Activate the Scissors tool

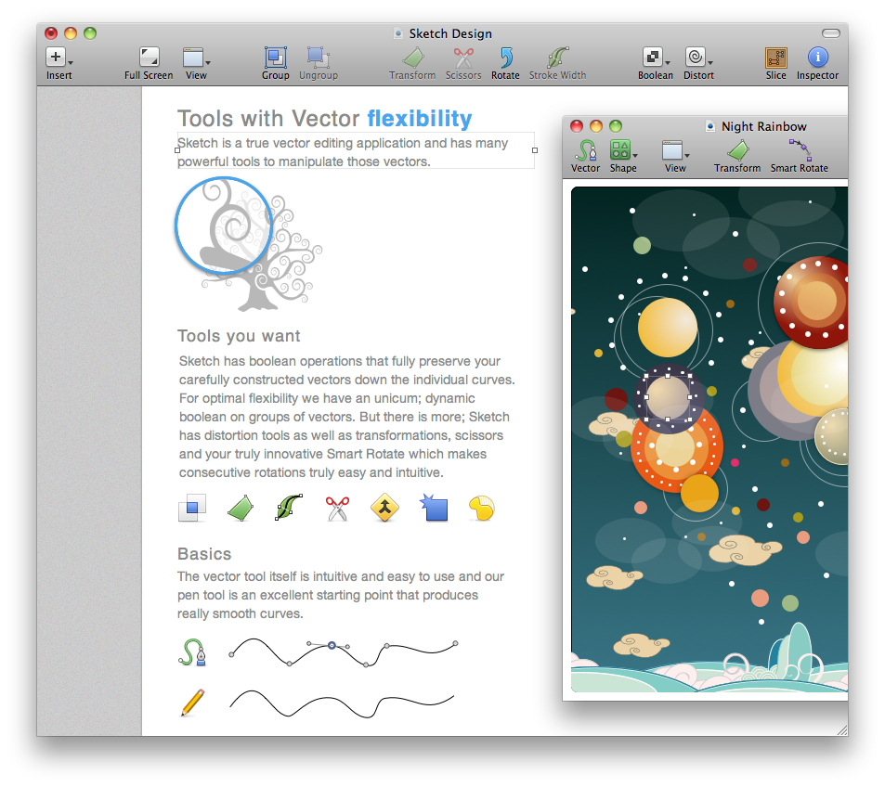(463, 58)
